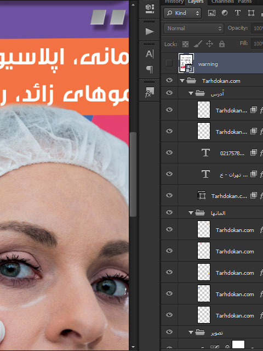Open the Actions panel play icon
This screenshot has width=263, height=351.
(x=150, y=31)
